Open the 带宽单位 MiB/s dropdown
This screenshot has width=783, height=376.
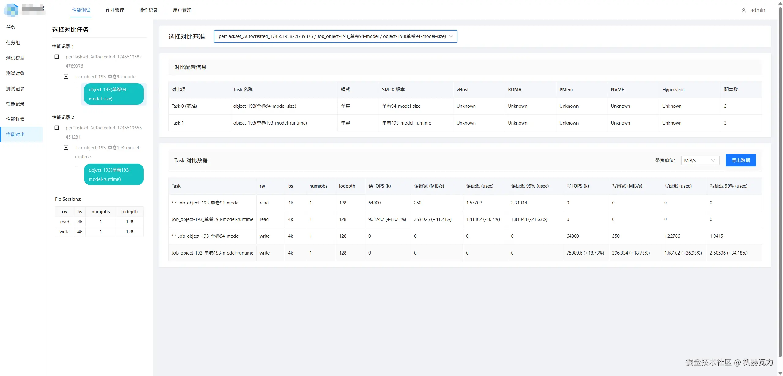(x=700, y=161)
